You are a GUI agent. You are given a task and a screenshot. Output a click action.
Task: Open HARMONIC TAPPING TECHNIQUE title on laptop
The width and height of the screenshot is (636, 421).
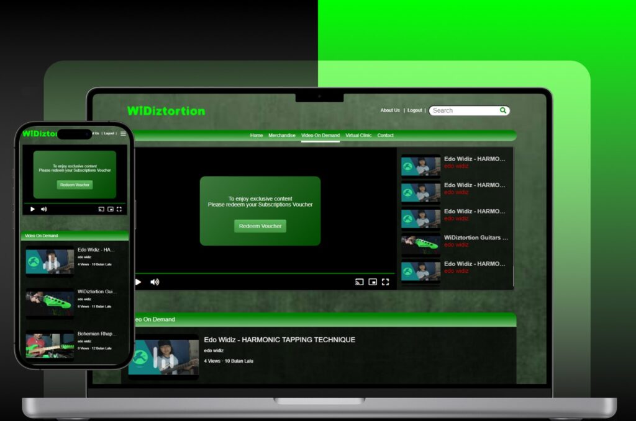[279, 340]
